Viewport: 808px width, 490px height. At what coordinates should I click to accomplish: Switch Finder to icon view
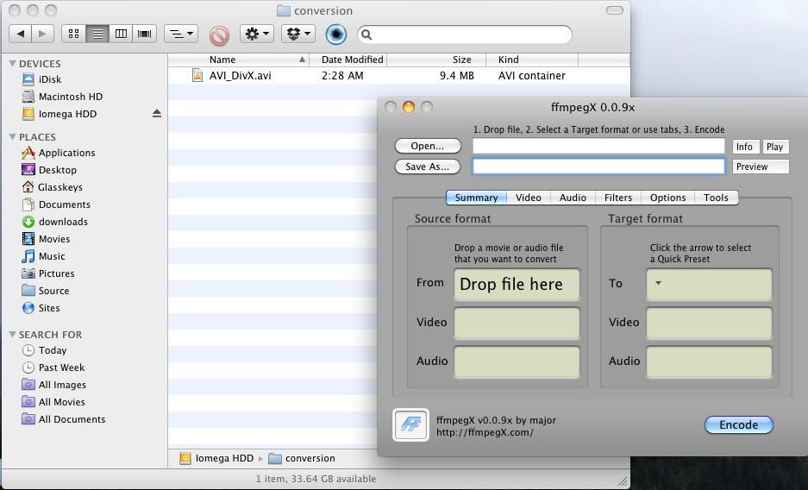(x=73, y=35)
